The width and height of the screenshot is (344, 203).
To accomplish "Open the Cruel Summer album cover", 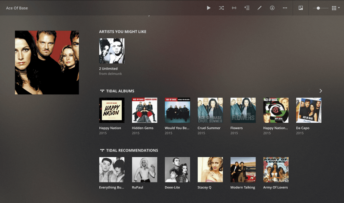I will [x=210, y=110].
